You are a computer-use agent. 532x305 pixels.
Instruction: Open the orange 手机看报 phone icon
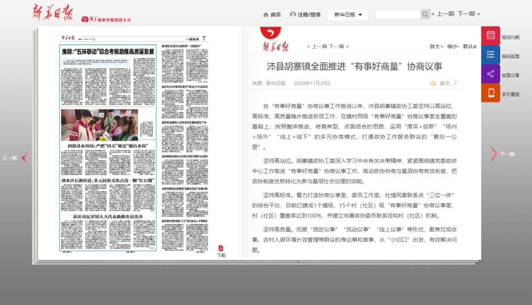point(491,93)
